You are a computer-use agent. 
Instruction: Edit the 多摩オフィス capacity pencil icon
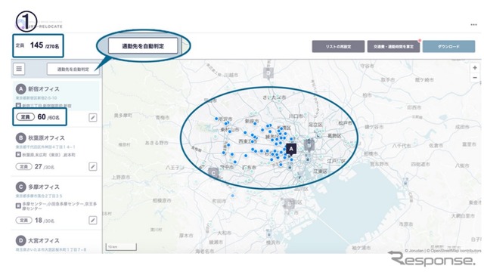[93, 220]
